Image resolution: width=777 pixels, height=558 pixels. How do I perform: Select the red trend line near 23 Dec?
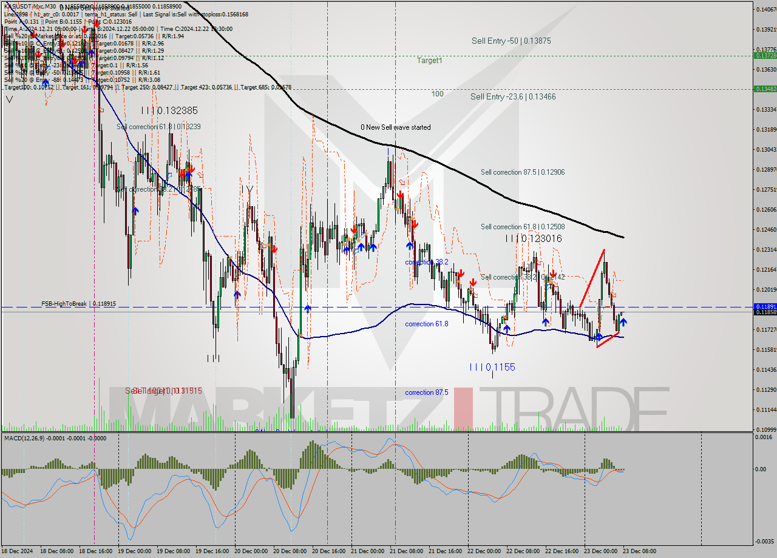pyautogui.click(x=591, y=278)
